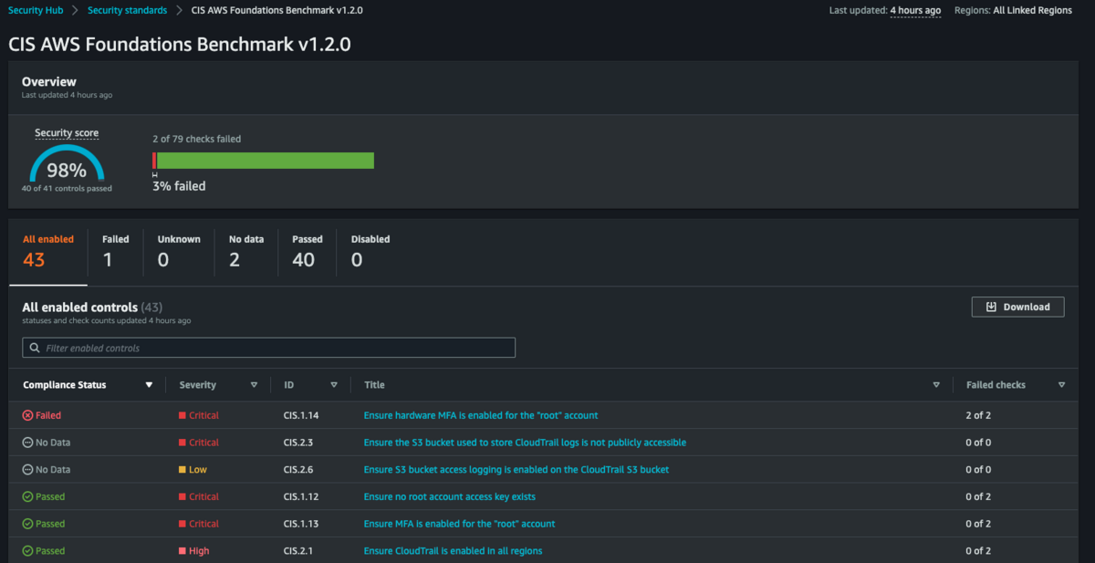
Task: Click the '4 hours ago' last updated value
Action: 915,11
